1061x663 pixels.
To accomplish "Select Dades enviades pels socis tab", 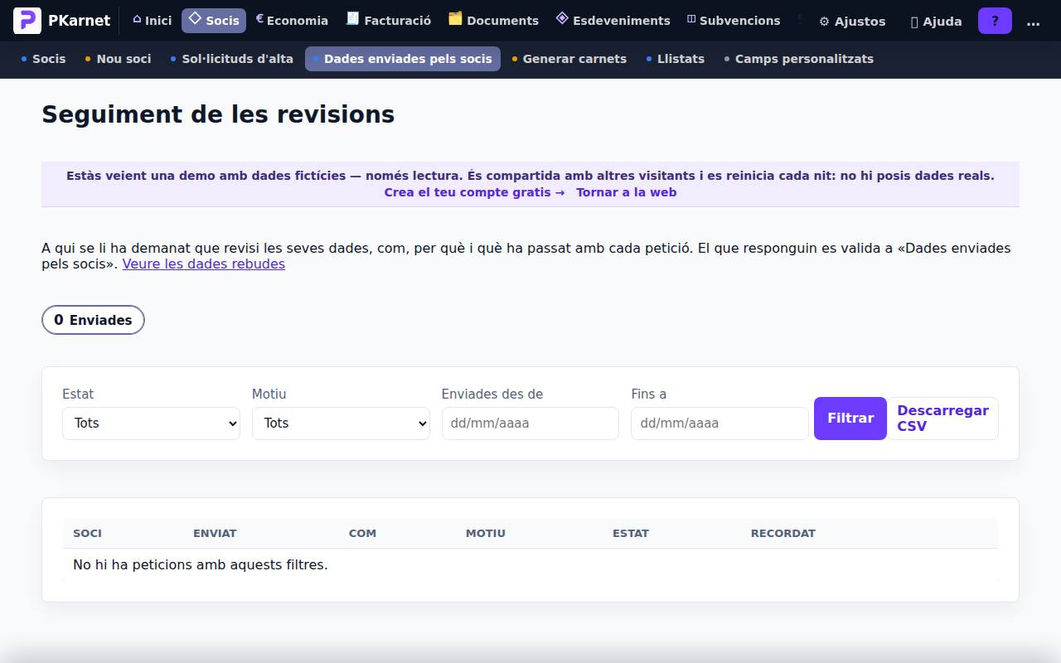I will click(403, 59).
